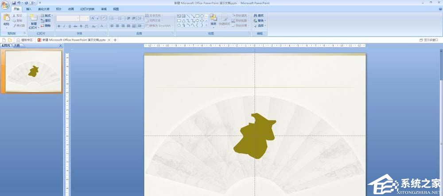443x196 pixels.
Task: Insert a new slide with 新建幻灯片
Action: tap(34, 21)
